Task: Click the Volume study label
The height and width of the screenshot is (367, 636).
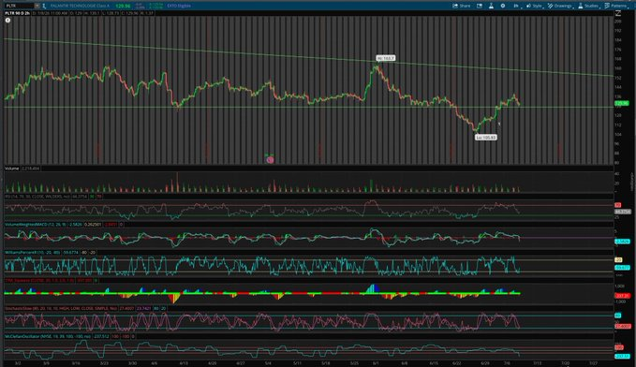Action: point(12,169)
